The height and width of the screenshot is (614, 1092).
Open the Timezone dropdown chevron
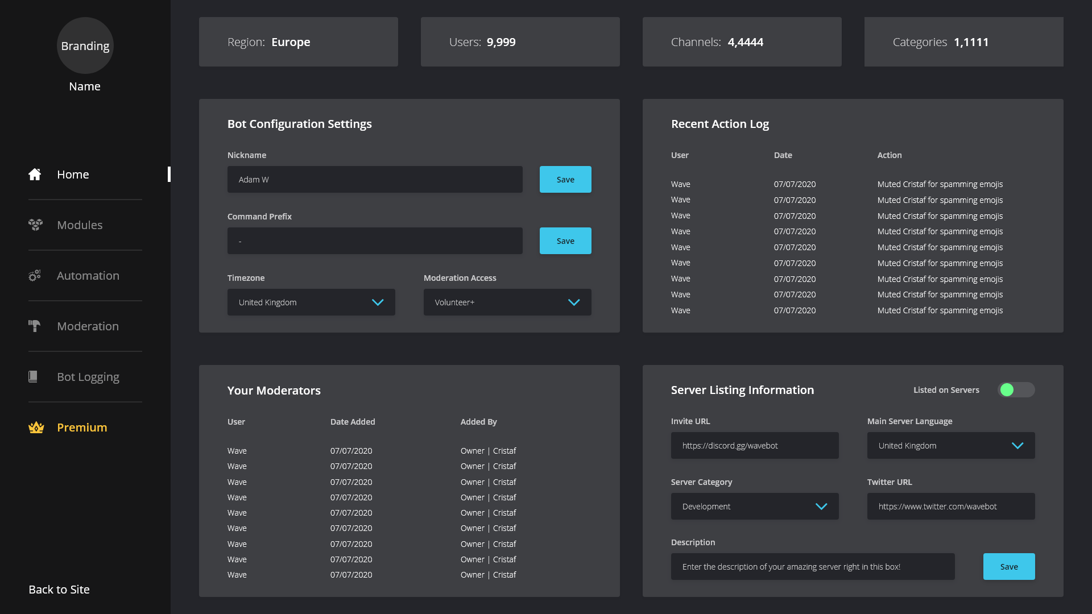(378, 302)
